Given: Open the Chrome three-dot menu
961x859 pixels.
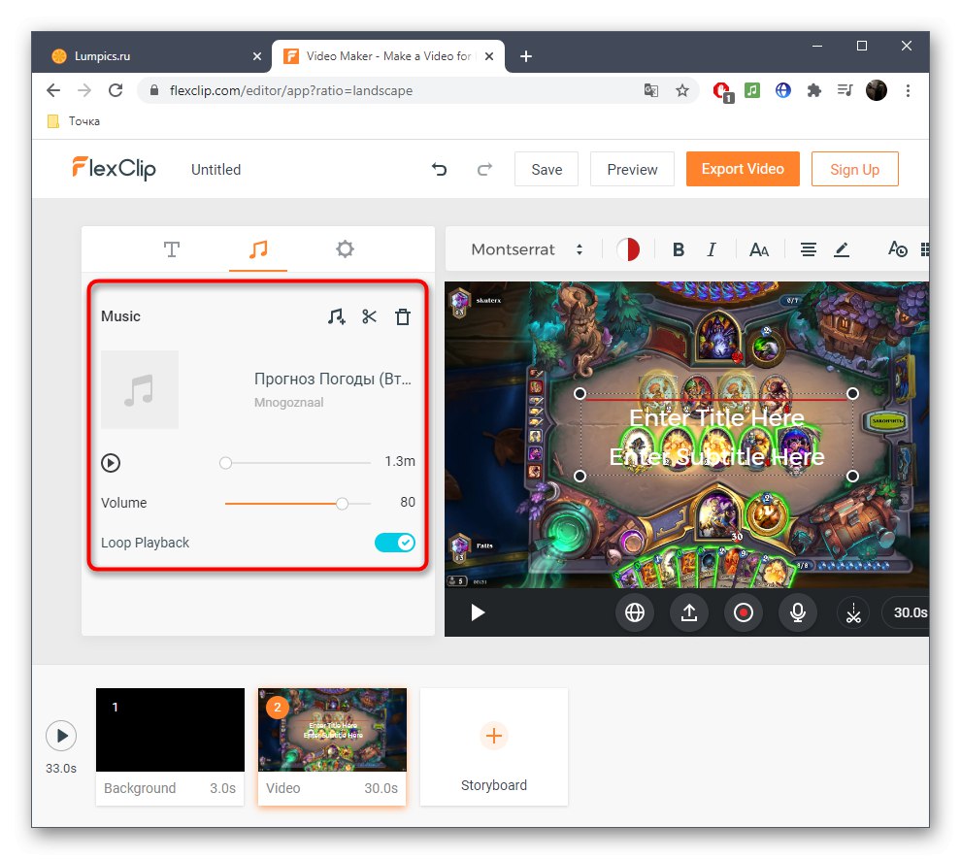Looking at the screenshot, I should pyautogui.click(x=908, y=90).
